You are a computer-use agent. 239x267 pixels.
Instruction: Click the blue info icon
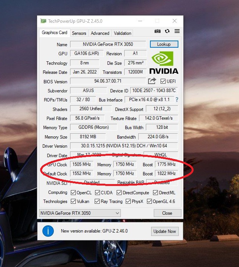point(48,231)
